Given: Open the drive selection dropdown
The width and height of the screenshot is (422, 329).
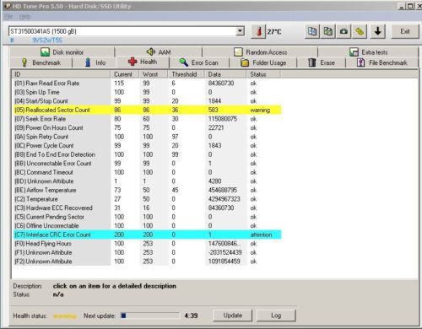Looking at the screenshot, I should (x=240, y=31).
